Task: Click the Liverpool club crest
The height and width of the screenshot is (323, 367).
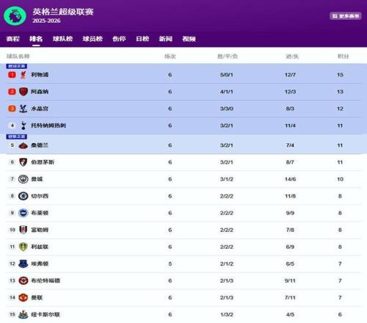Action: tap(23, 75)
